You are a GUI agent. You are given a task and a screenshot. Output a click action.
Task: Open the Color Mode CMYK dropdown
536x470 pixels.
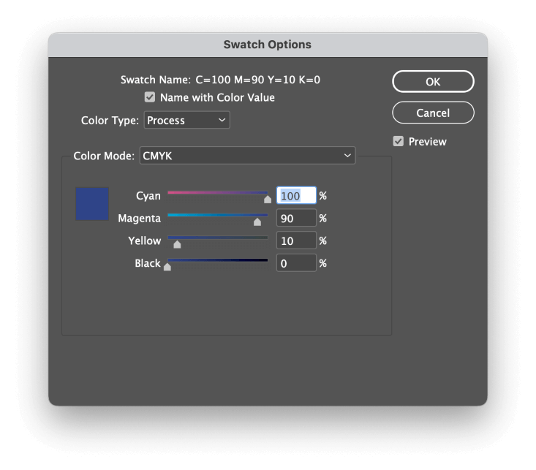pyautogui.click(x=247, y=156)
